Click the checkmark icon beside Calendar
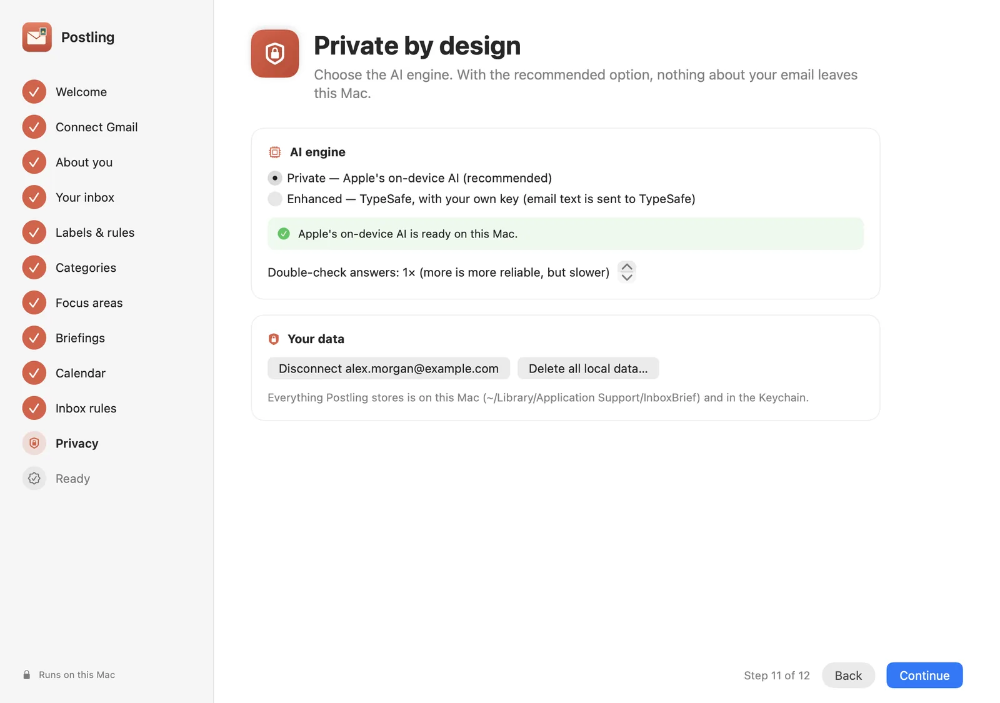Viewport: 1000px width, 703px height. tap(34, 373)
